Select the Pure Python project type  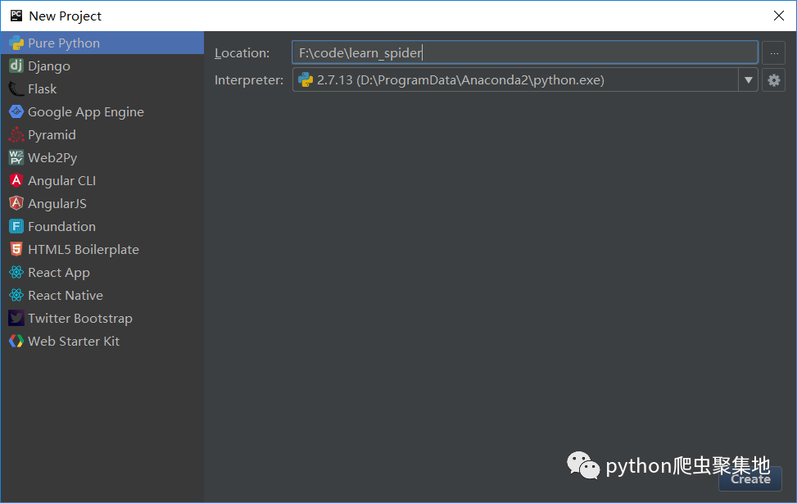102,43
